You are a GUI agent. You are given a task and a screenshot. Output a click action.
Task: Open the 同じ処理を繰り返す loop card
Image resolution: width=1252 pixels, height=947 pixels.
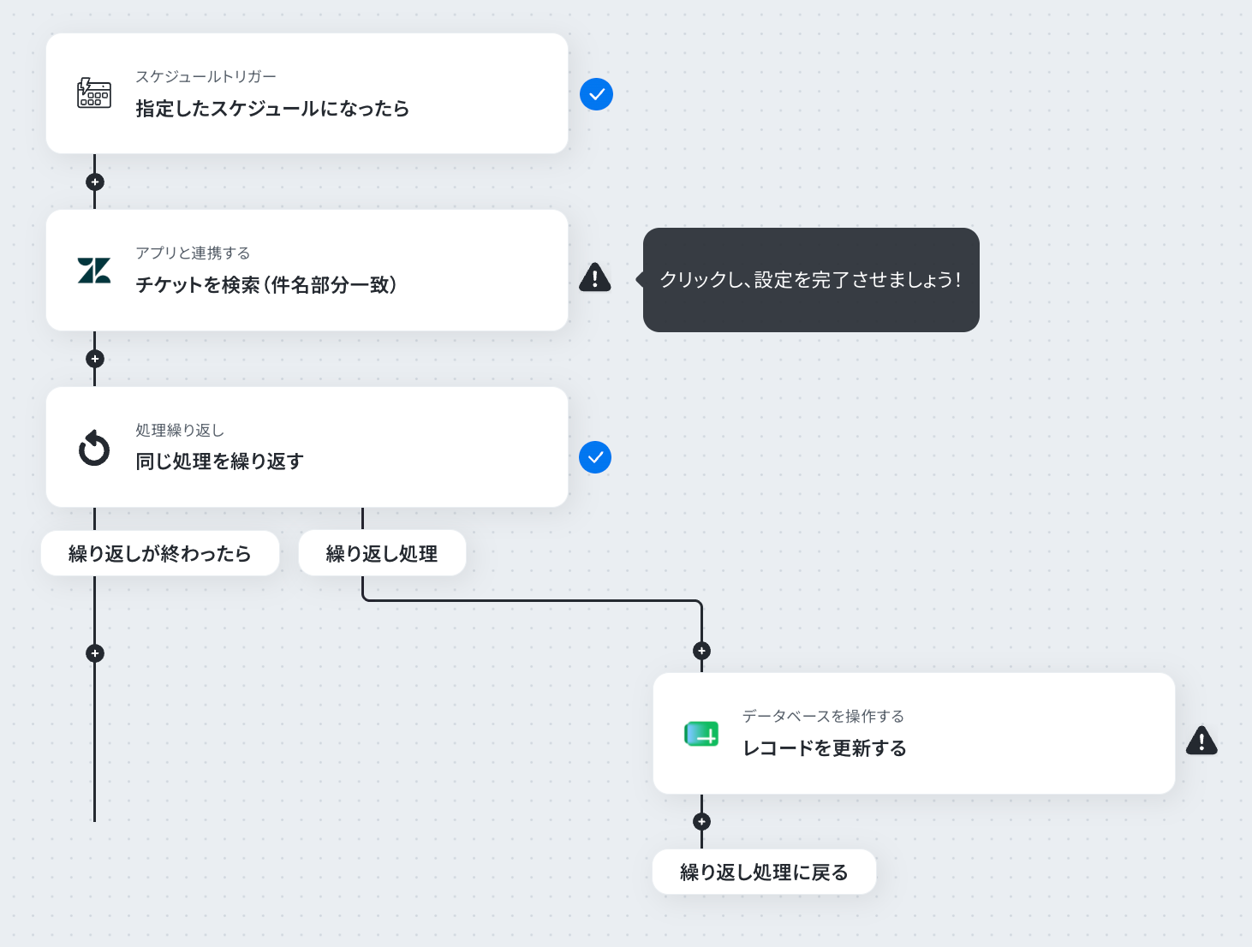click(307, 447)
